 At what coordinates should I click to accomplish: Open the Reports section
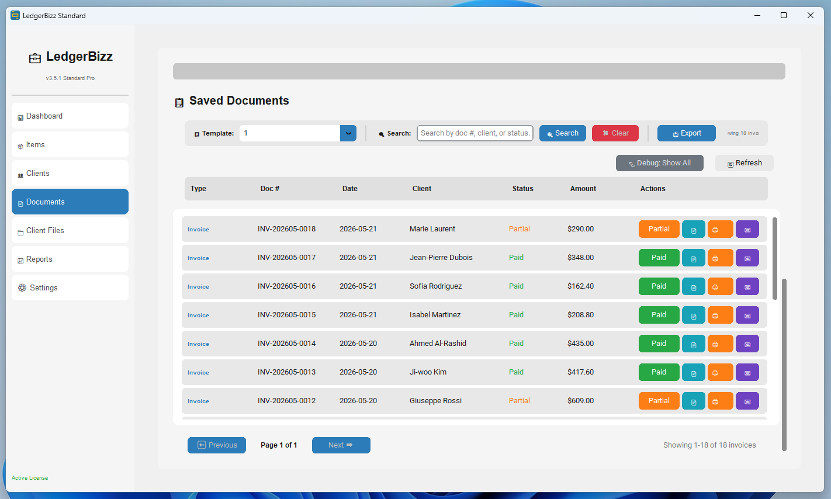tap(70, 259)
